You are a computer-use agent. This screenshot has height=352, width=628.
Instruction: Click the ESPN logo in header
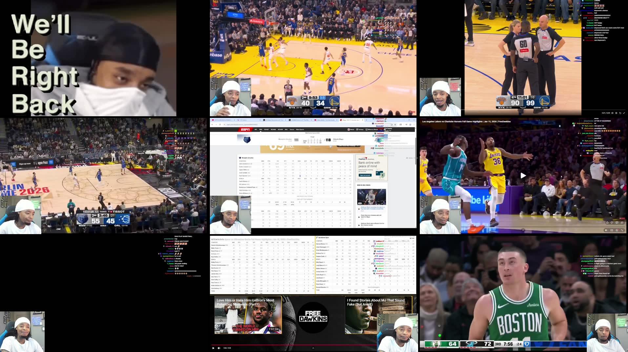click(x=245, y=130)
